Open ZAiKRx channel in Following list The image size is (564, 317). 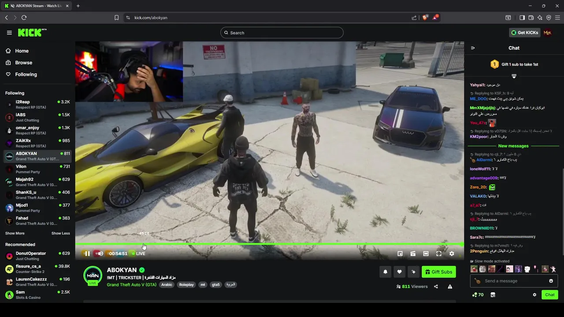click(37, 144)
